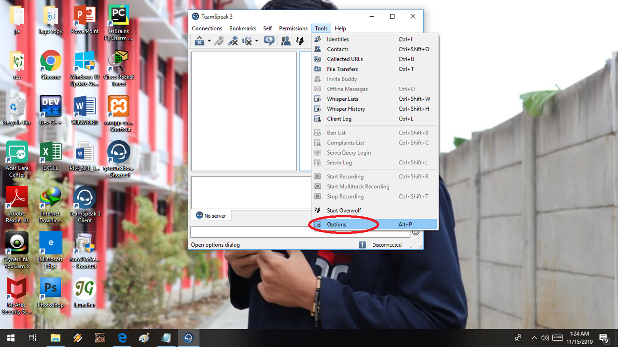This screenshot has height=347, width=618.
Task: Select the Internet Download Manager desktop icon
Action: pyautogui.click(x=51, y=205)
